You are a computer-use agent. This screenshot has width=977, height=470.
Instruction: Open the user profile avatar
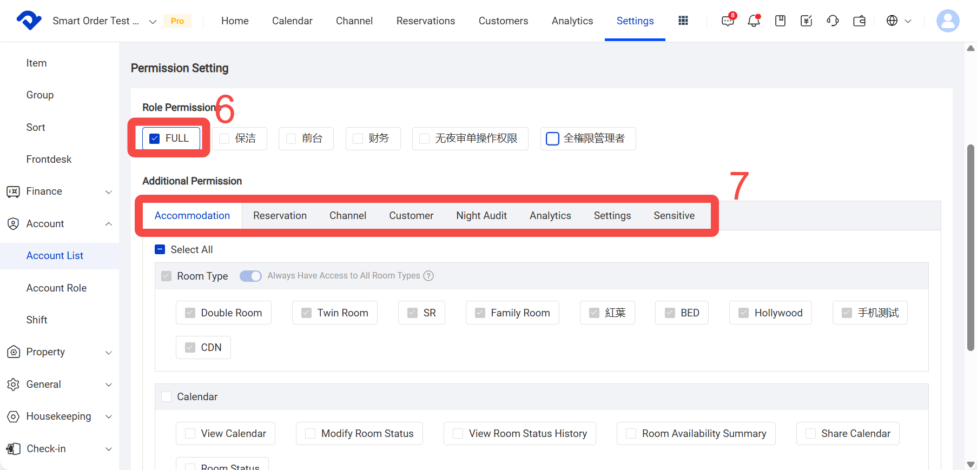tap(948, 21)
